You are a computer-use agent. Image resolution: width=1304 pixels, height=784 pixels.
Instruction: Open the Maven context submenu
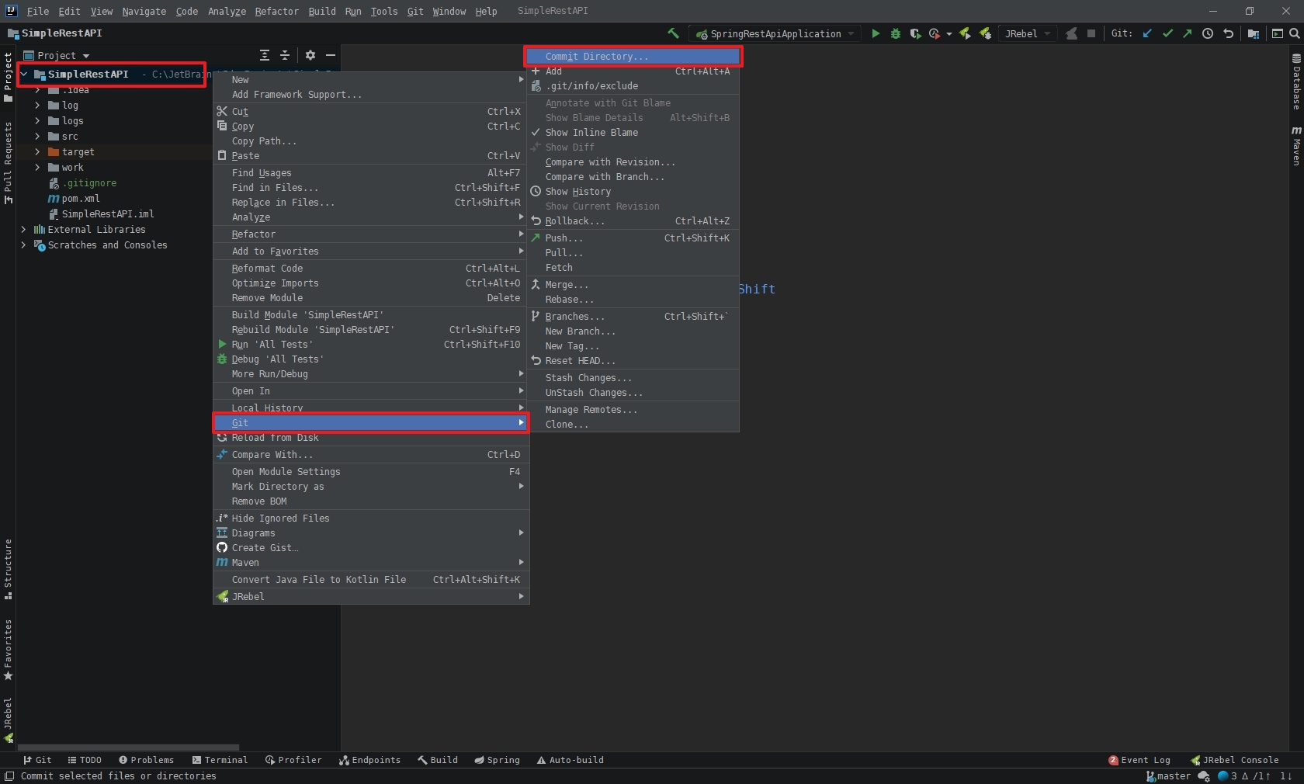coord(371,563)
